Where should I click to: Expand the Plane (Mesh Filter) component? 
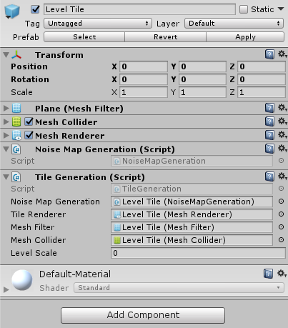[x=6, y=109]
